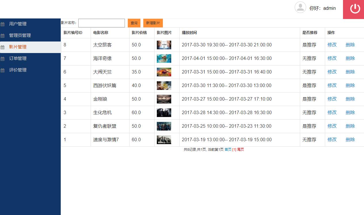
Task: Focus the 影片名称 search input field
Action: 102,23
